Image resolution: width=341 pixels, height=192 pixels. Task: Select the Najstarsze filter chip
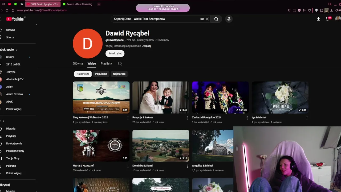119,74
